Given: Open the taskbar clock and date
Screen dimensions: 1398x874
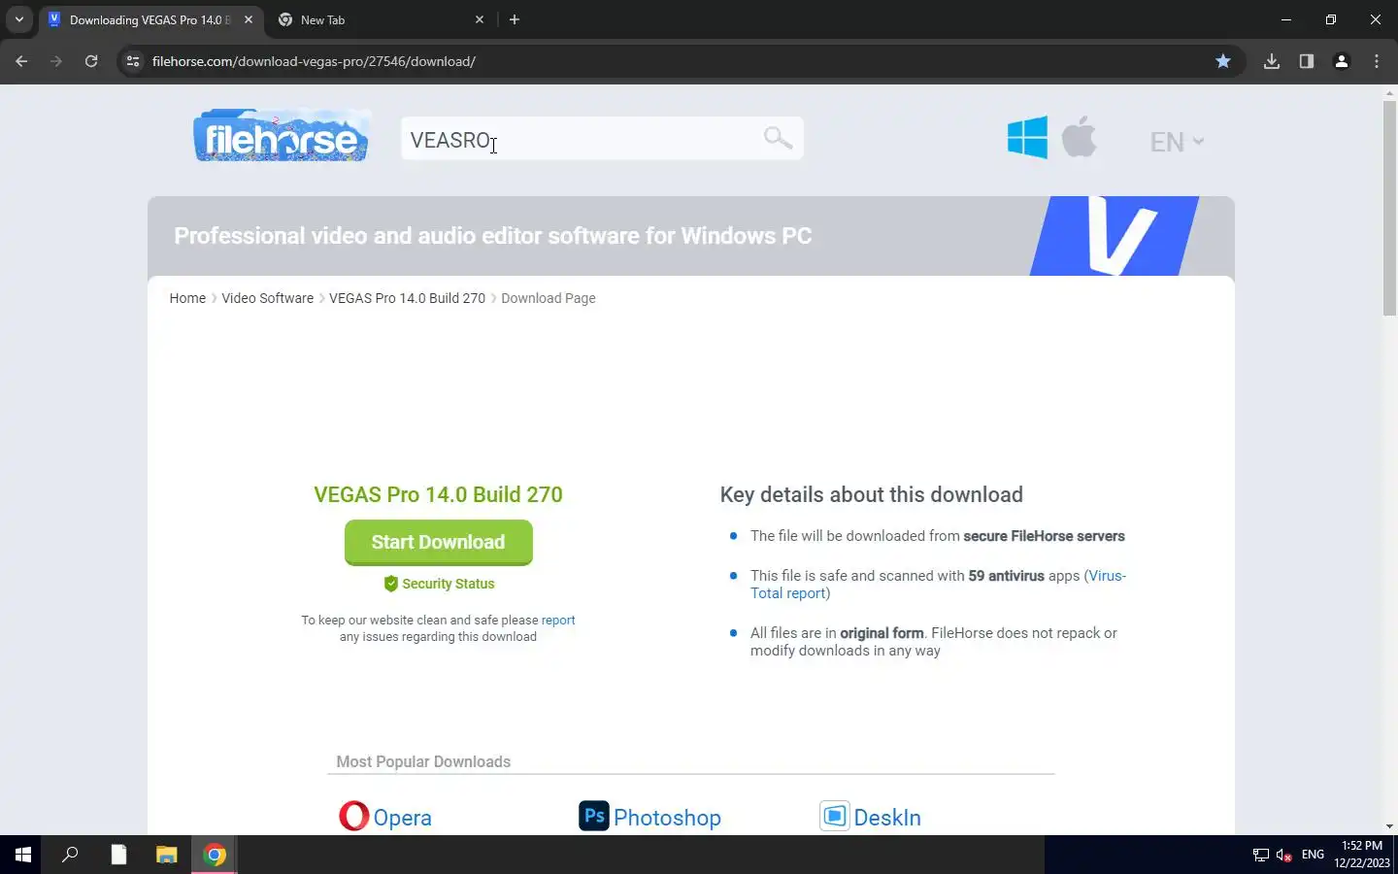Looking at the screenshot, I should click(1362, 855).
